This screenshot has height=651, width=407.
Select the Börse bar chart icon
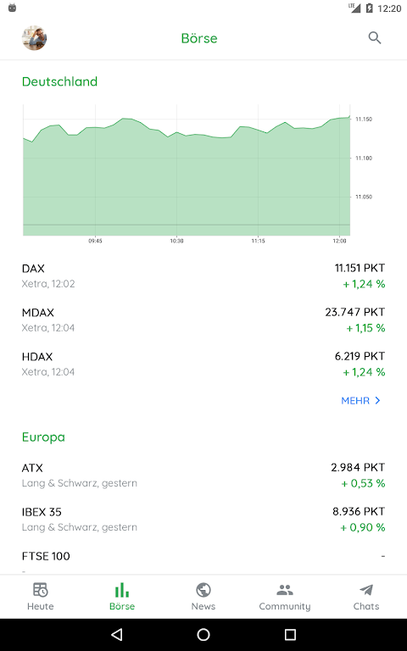coord(122,590)
